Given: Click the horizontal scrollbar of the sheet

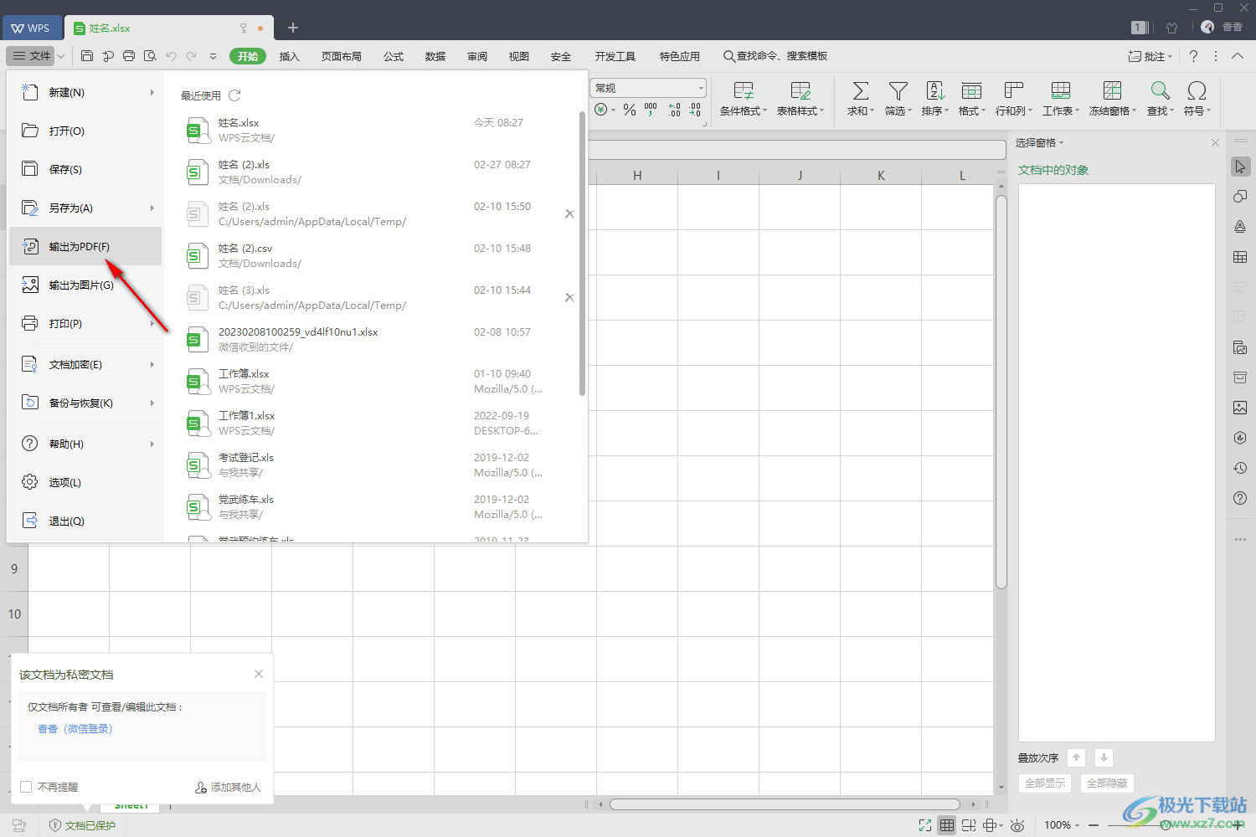Looking at the screenshot, I should (x=785, y=804).
